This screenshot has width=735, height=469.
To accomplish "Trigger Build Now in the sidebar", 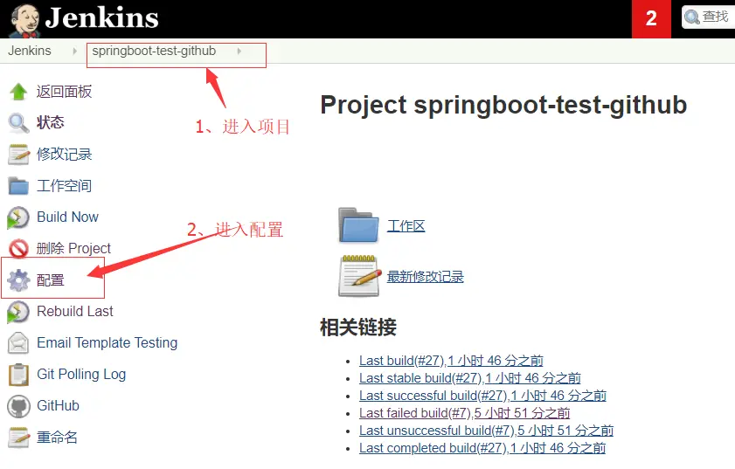I will (67, 217).
